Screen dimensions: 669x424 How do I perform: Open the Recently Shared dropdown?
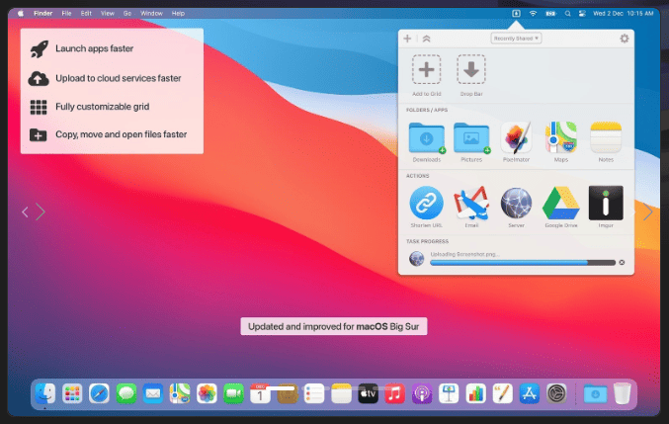(x=516, y=39)
